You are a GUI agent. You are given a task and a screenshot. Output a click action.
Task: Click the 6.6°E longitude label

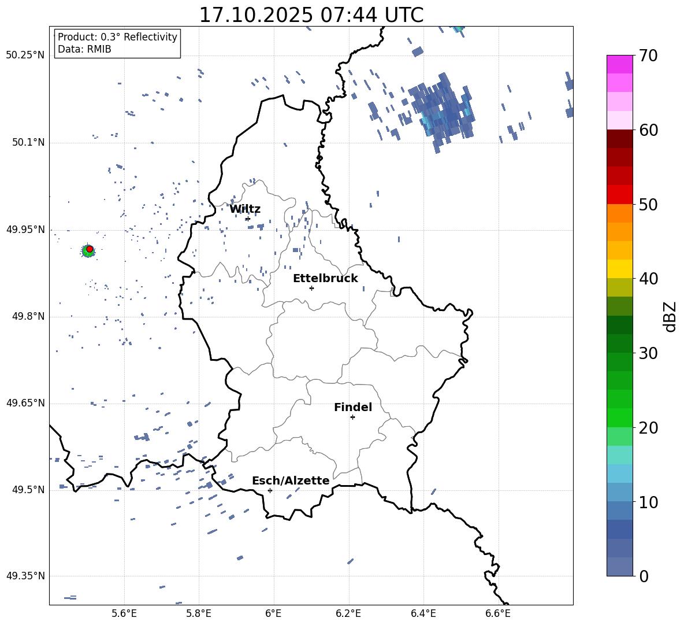[x=498, y=613]
